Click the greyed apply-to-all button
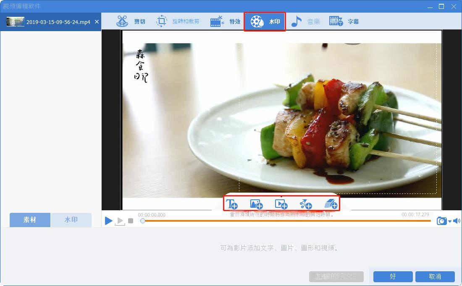Screen dimensions: 462x286 336,277
